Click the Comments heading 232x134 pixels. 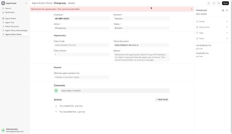[59, 85]
